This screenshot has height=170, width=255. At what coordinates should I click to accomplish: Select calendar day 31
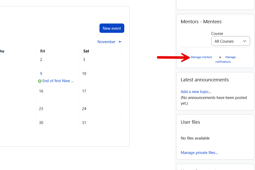[84, 123]
